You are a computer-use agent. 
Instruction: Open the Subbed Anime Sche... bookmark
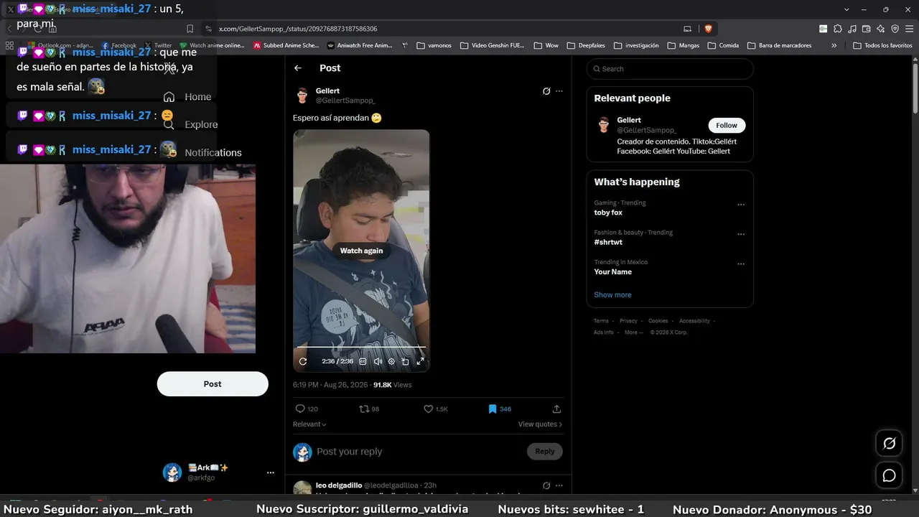click(x=286, y=45)
